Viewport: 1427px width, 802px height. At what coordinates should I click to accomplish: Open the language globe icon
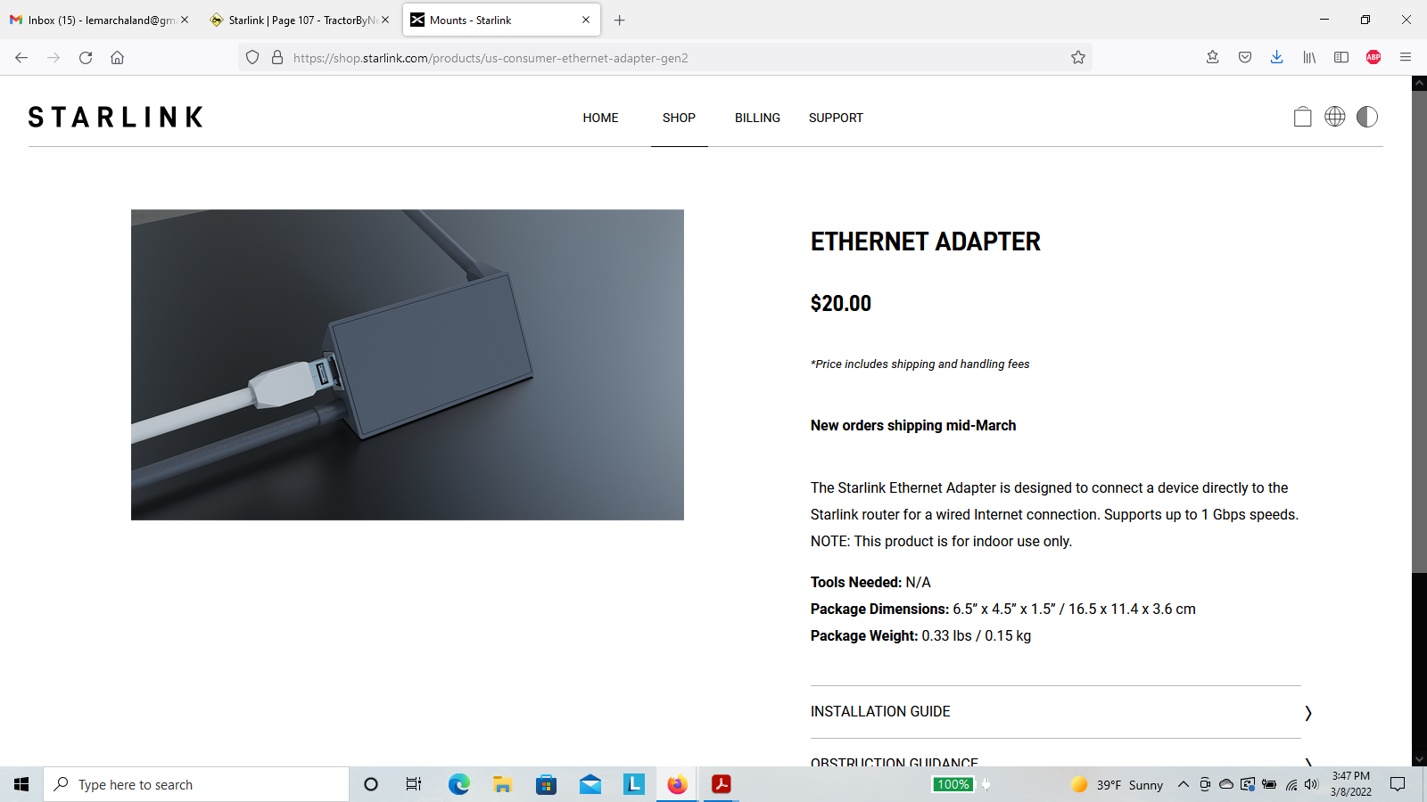click(x=1334, y=117)
